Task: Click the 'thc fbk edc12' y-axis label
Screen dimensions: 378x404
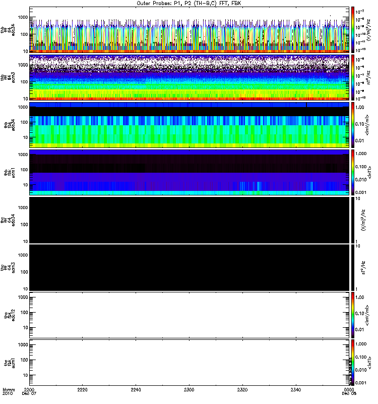Action: 10,315
